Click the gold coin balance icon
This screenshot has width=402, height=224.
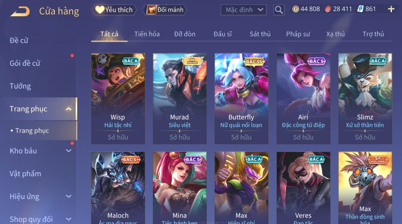295,9
